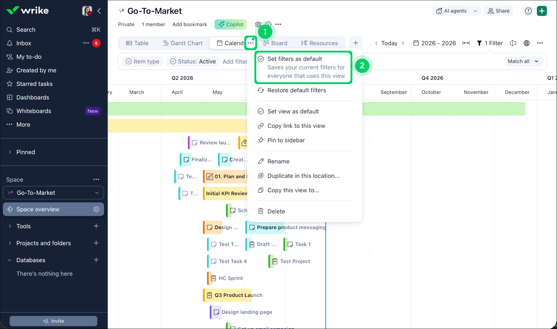Open the Design landing page task
The height and width of the screenshot is (329, 557).
[241, 312]
